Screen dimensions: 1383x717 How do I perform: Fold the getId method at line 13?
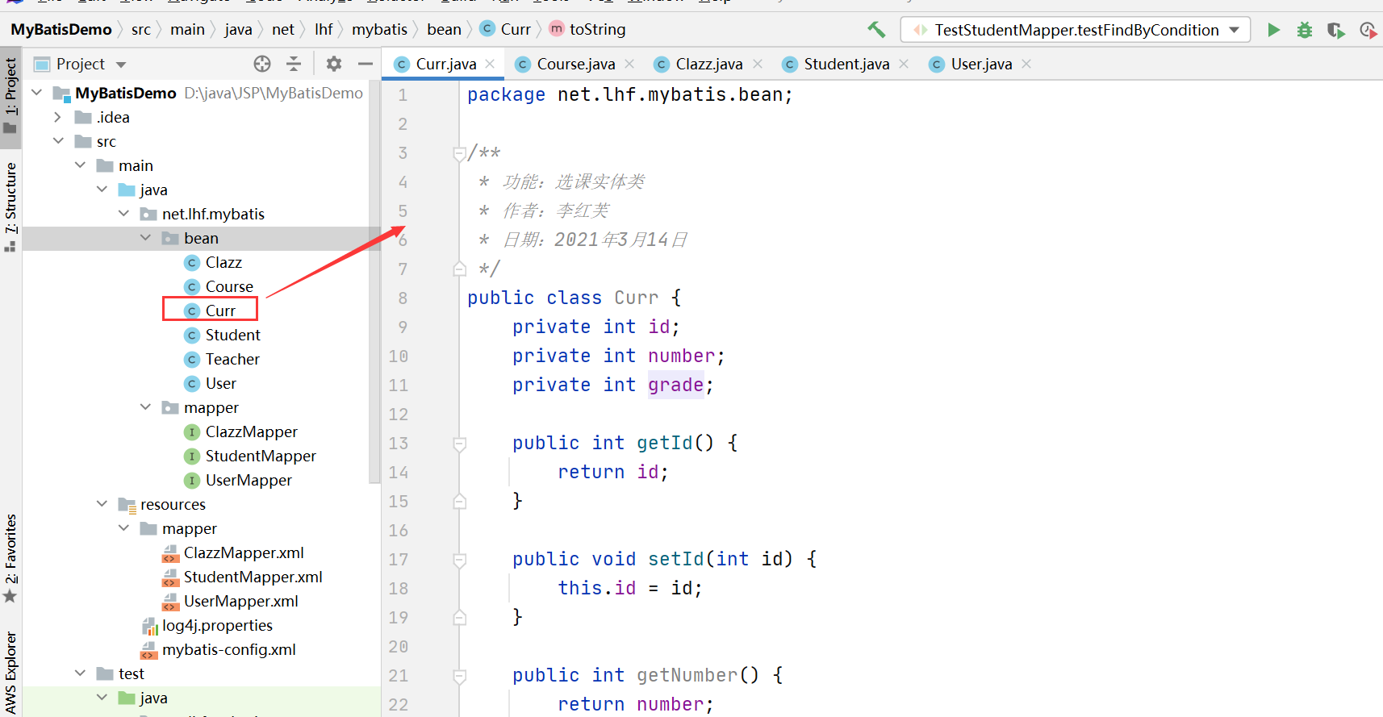tap(459, 444)
